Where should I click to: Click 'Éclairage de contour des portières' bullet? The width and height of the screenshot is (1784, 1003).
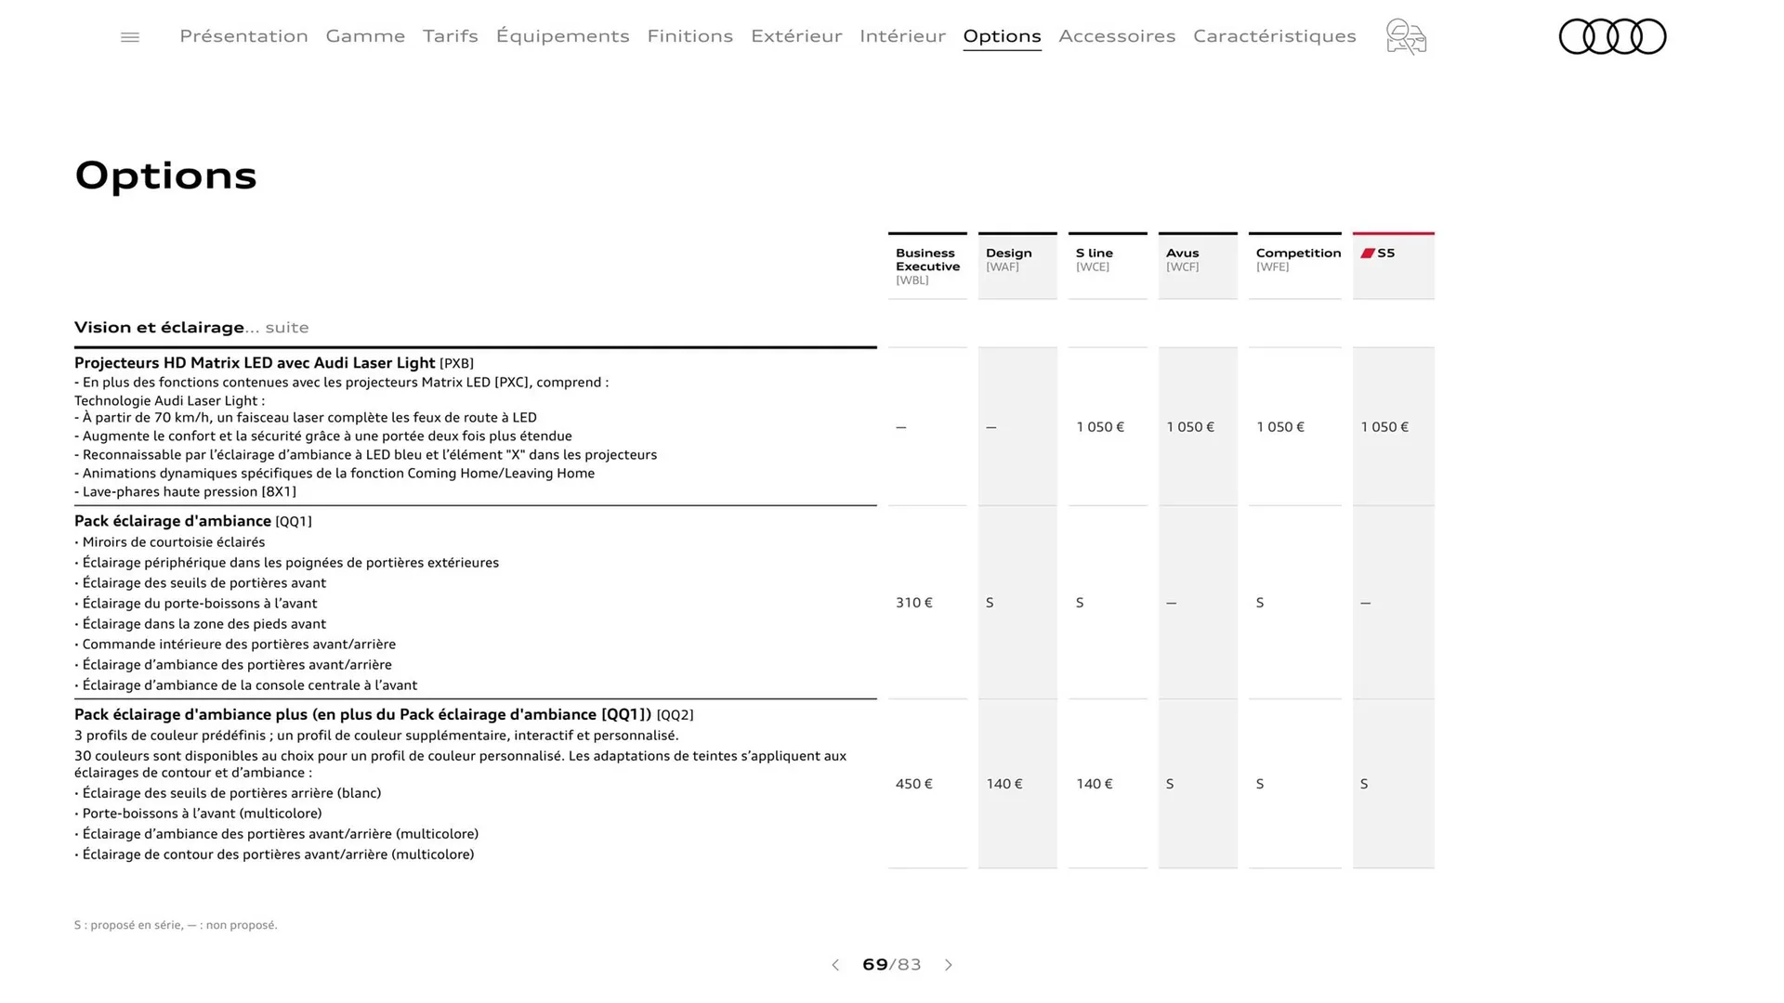pos(274,854)
